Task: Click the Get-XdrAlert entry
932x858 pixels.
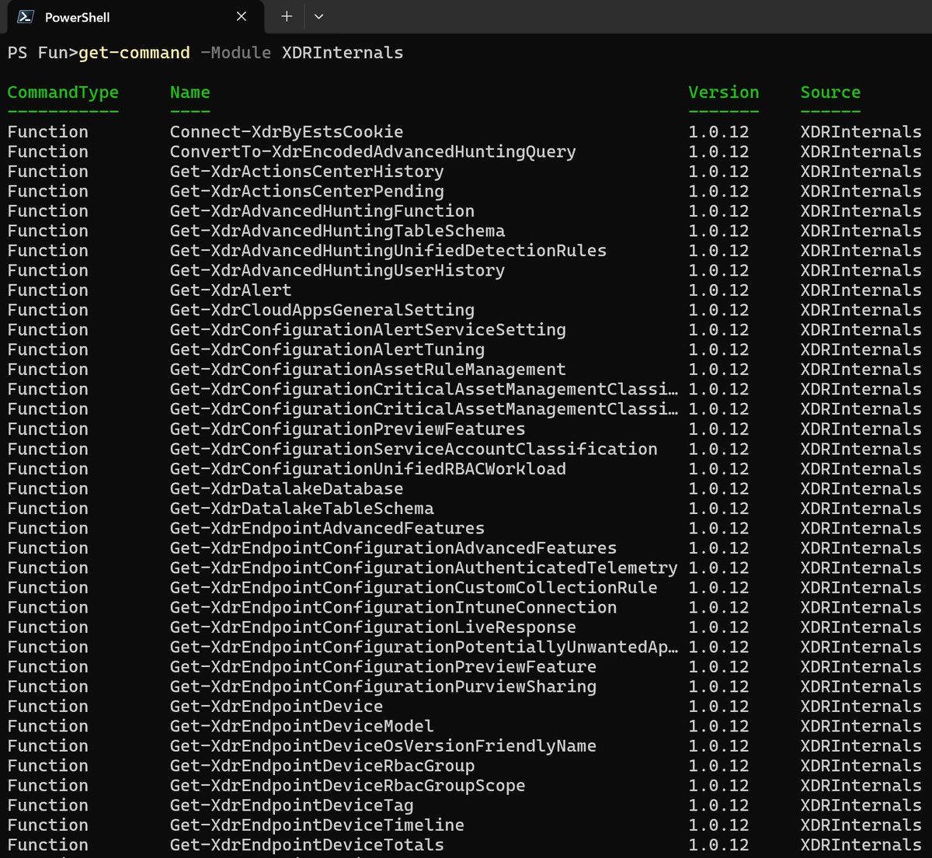Action: [x=231, y=290]
